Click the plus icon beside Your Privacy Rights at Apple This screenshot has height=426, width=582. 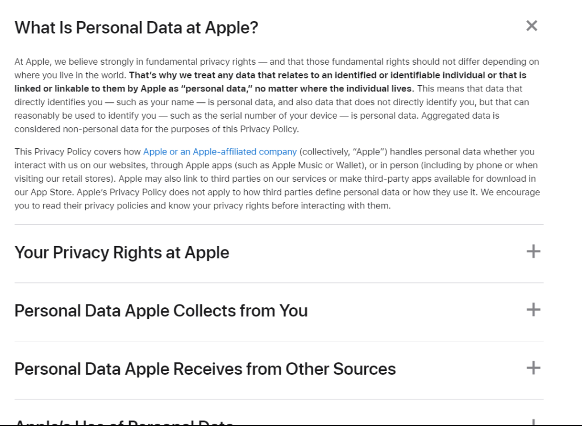tap(533, 252)
